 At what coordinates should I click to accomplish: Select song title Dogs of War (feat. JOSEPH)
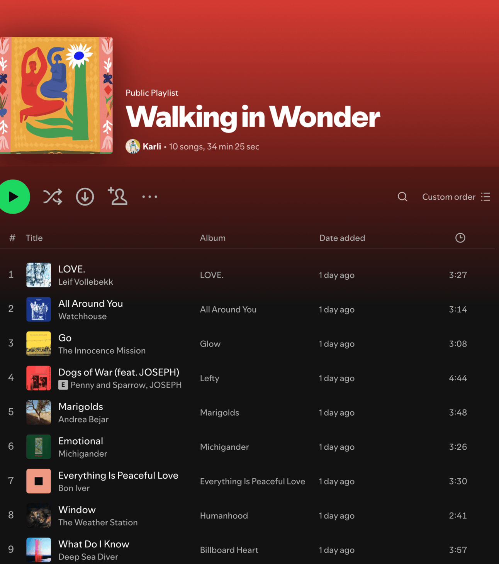pos(119,372)
